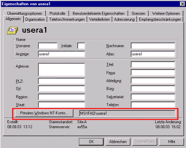186x148 pixels.
Task: Click the PLZ input field
Action: pos(61,81)
